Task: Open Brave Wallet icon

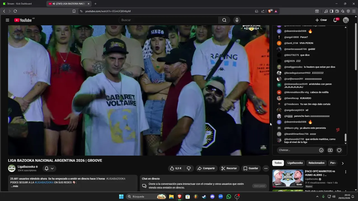Action: [337, 11]
